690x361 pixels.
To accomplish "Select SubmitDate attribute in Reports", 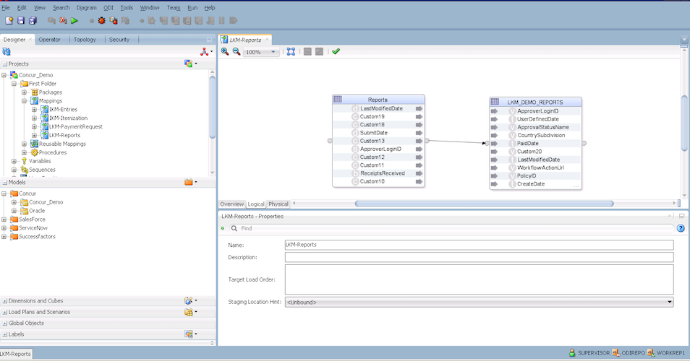I will point(374,133).
